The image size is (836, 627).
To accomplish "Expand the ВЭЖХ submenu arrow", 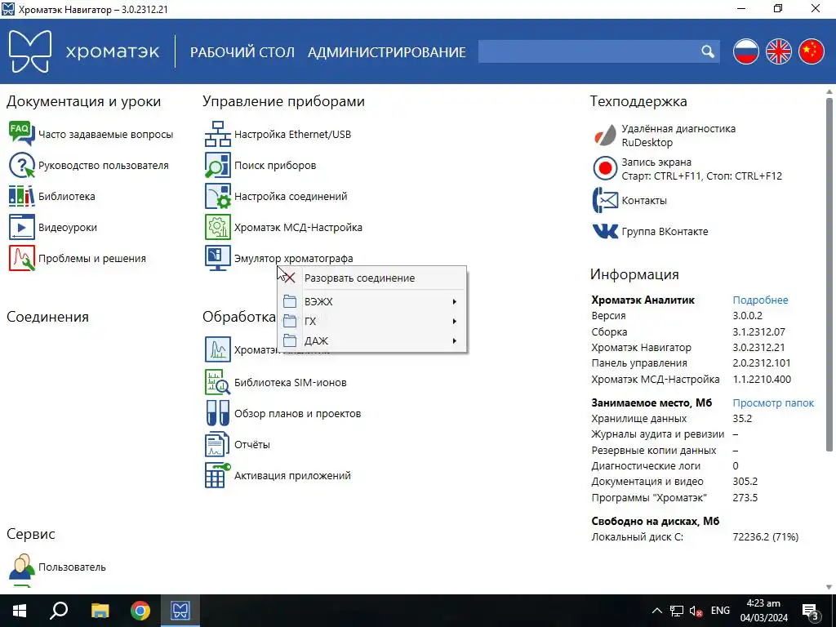I will click(454, 302).
